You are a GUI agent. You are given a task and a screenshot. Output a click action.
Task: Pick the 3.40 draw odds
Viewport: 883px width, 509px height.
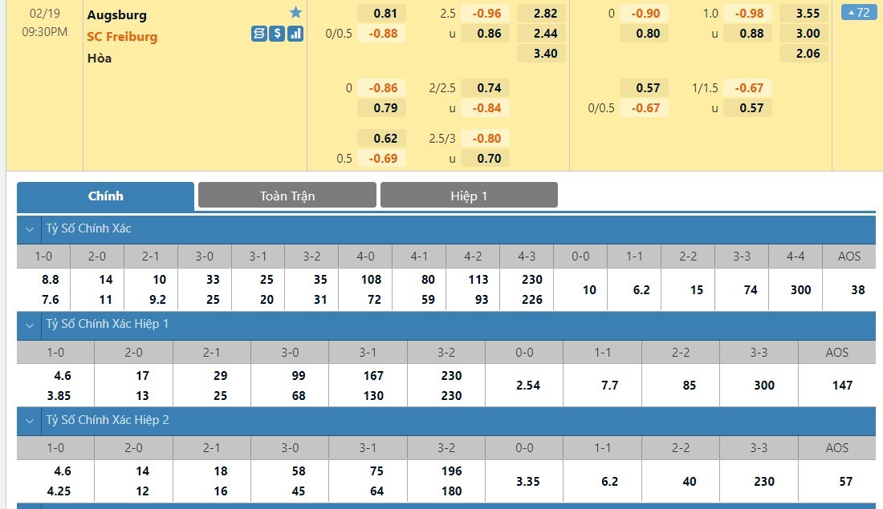click(x=540, y=54)
